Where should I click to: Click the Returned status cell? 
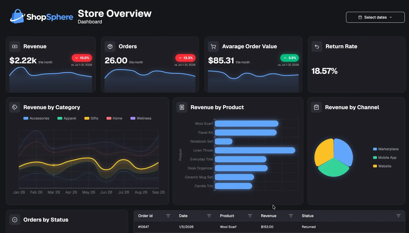[309, 227]
